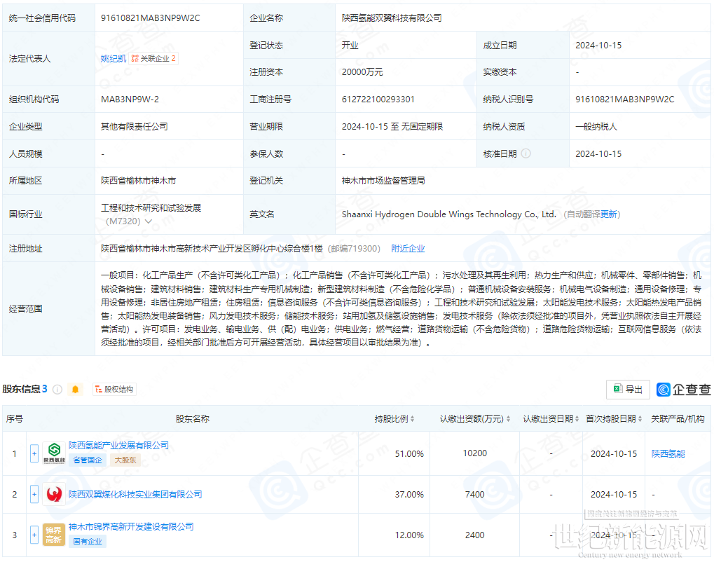Select the company name 陕西氢能双翼科技有限公司
714x562 pixels.
tap(392, 18)
